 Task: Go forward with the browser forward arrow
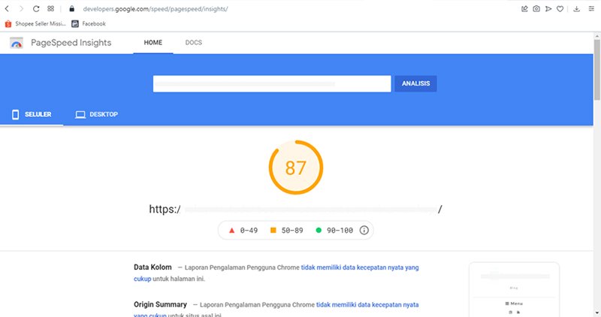21,8
